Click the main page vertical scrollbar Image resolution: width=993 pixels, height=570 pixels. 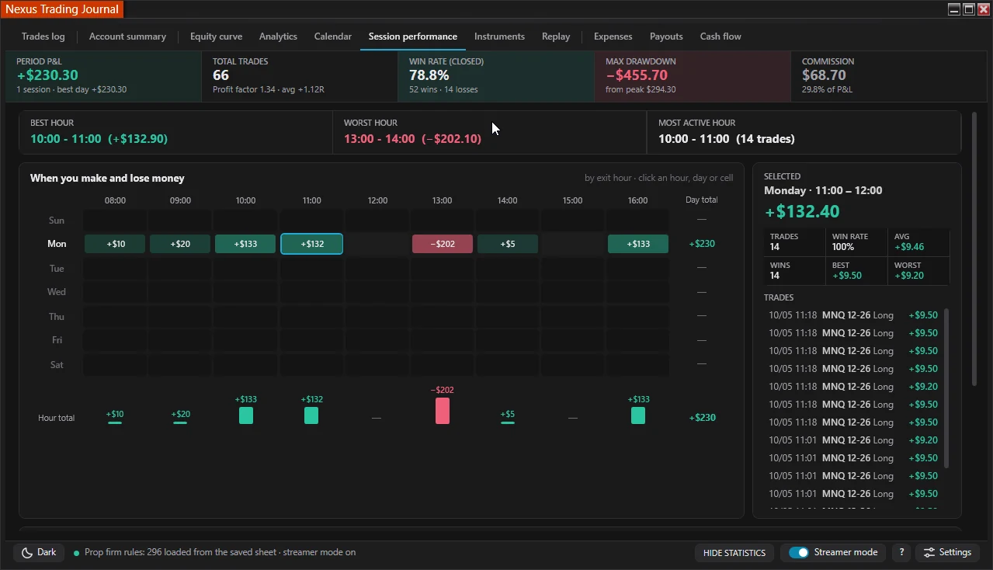coord(974,249)
